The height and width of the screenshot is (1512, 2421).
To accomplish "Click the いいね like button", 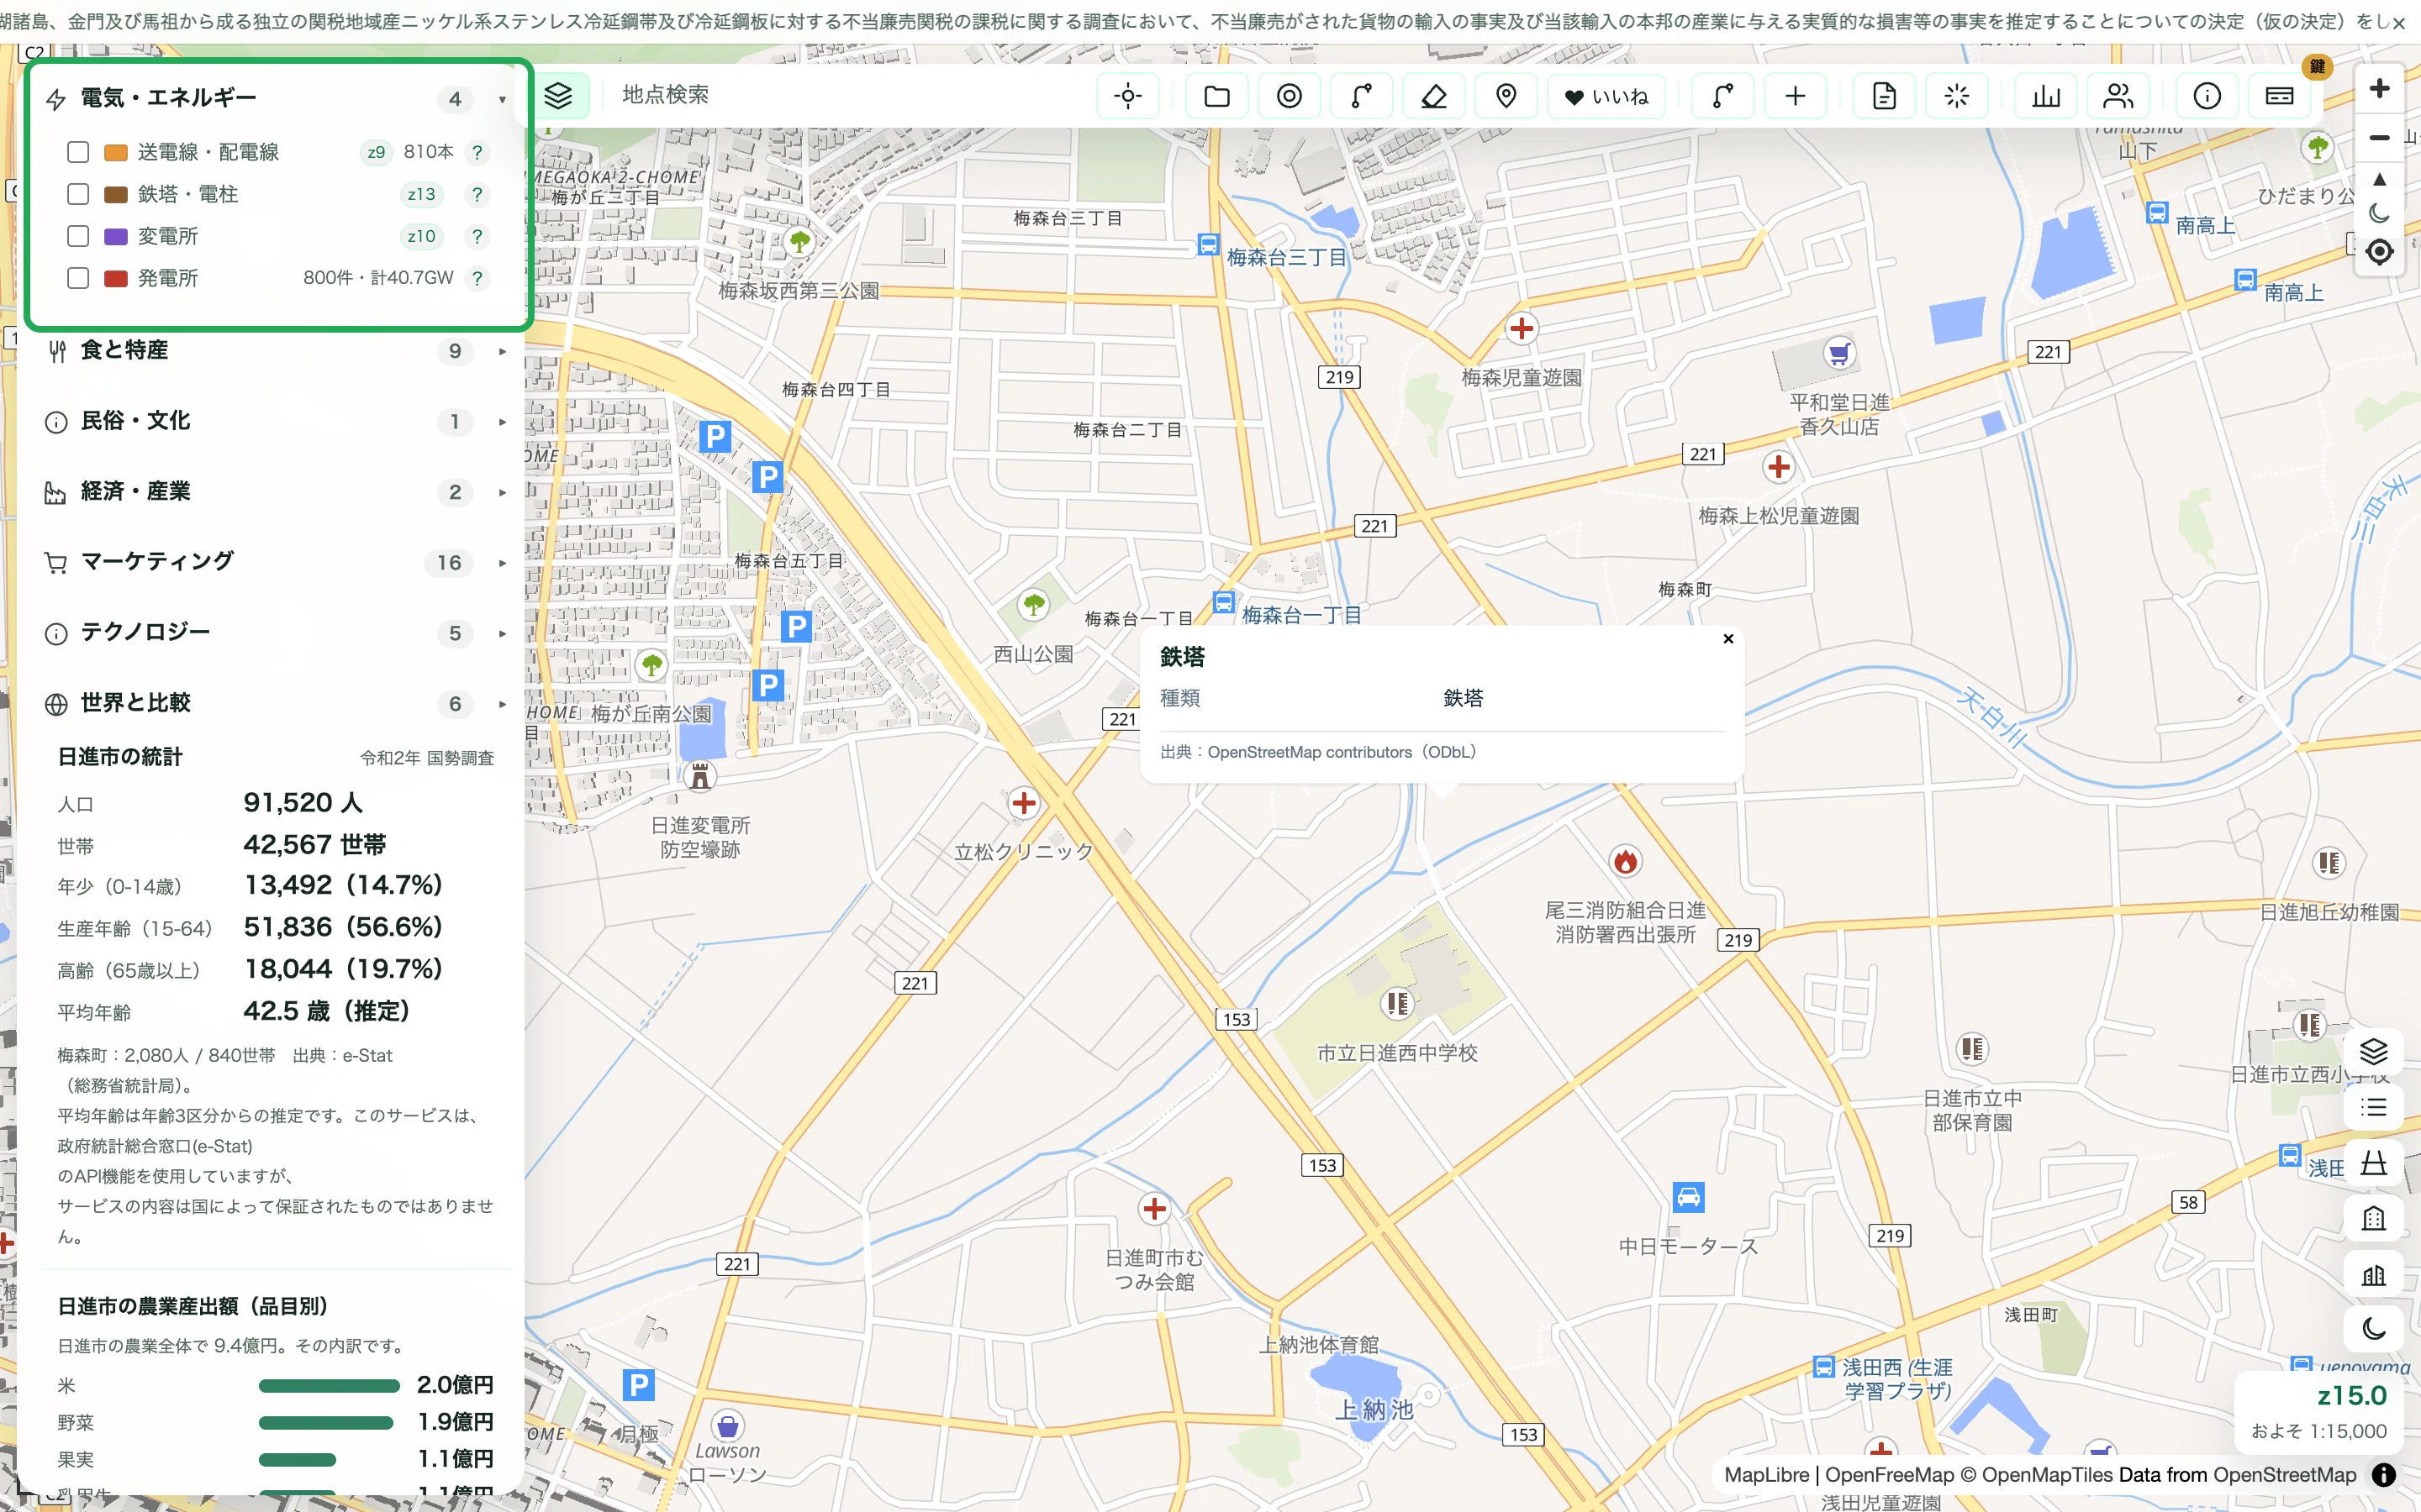I will pyautogui.click(x=1606, y=96).
